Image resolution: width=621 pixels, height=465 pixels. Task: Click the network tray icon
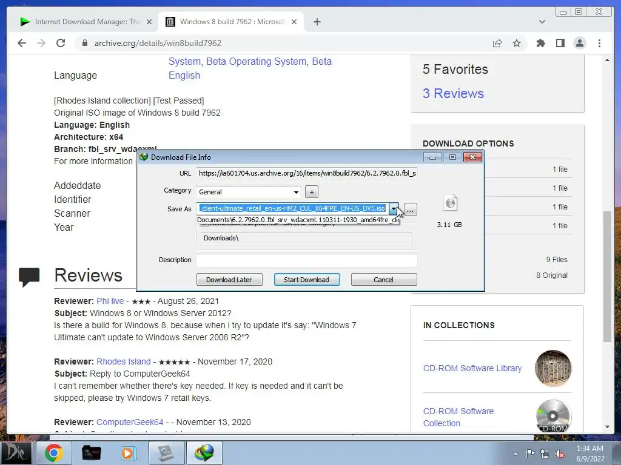(x=545, y=453)
